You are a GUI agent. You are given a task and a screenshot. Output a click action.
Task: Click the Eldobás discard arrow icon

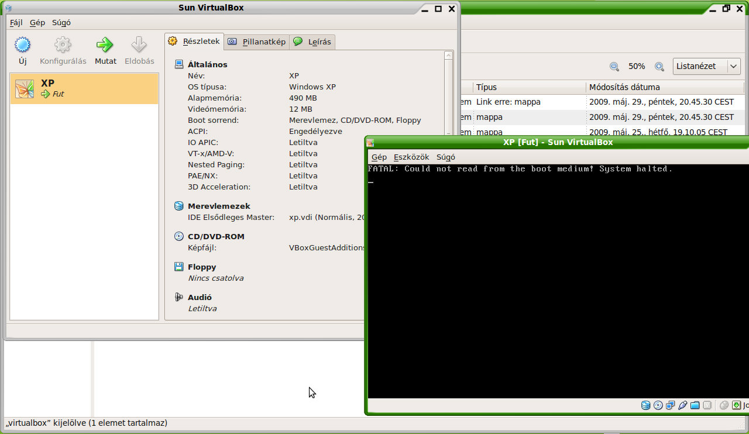[139, 45]
